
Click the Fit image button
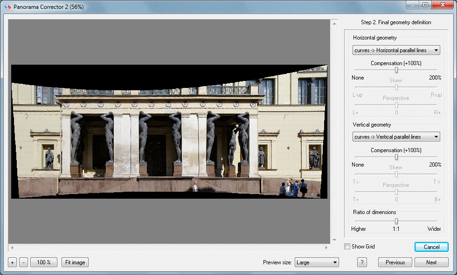coord(75,262)
